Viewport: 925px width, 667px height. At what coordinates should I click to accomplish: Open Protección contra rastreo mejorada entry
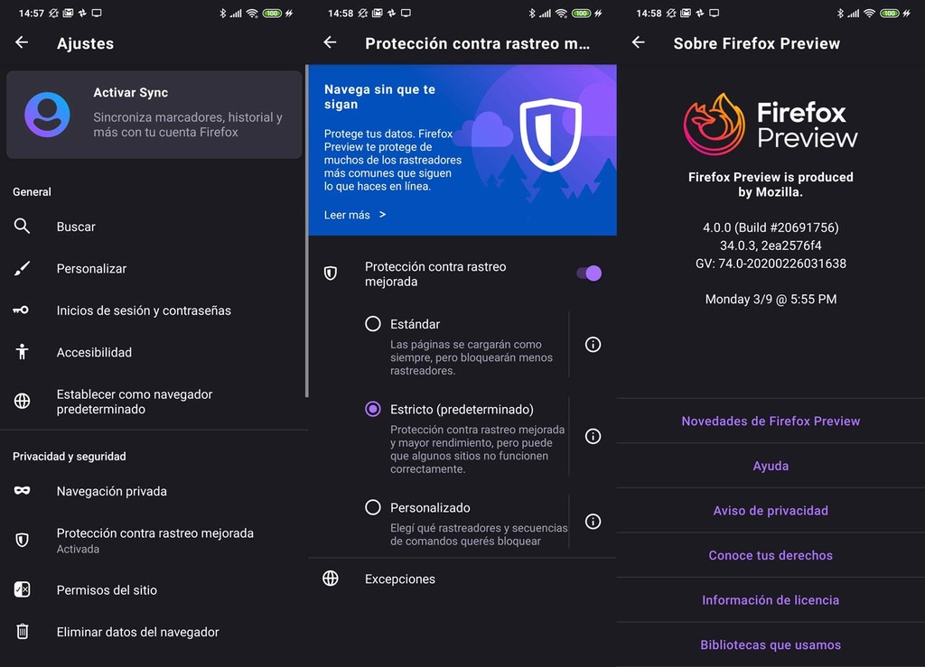click(154, 541)
